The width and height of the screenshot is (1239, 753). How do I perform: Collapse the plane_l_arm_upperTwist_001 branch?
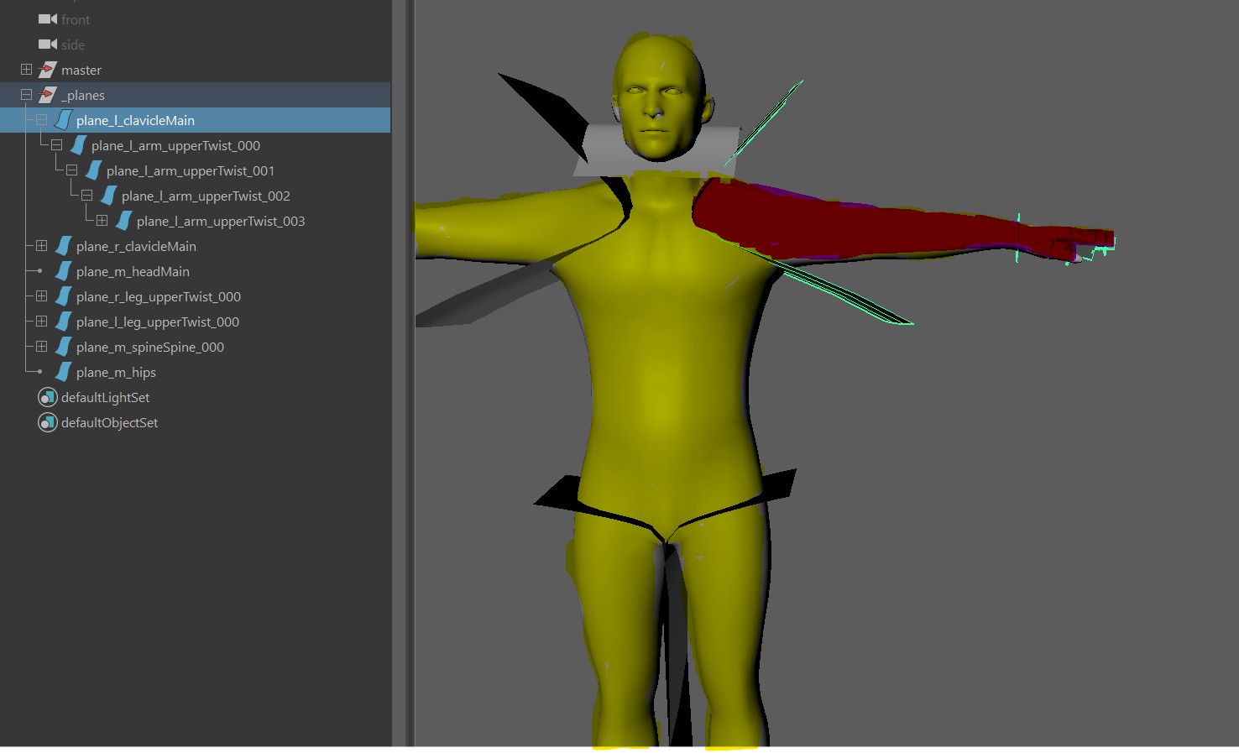click(x=71, y=170)
